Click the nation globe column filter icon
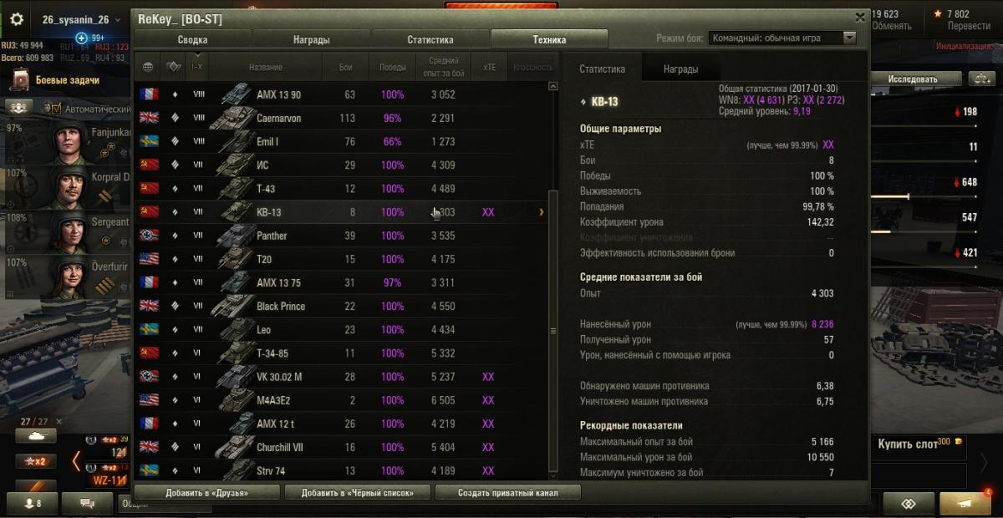 pyautogui.click(x=149, y=67)
